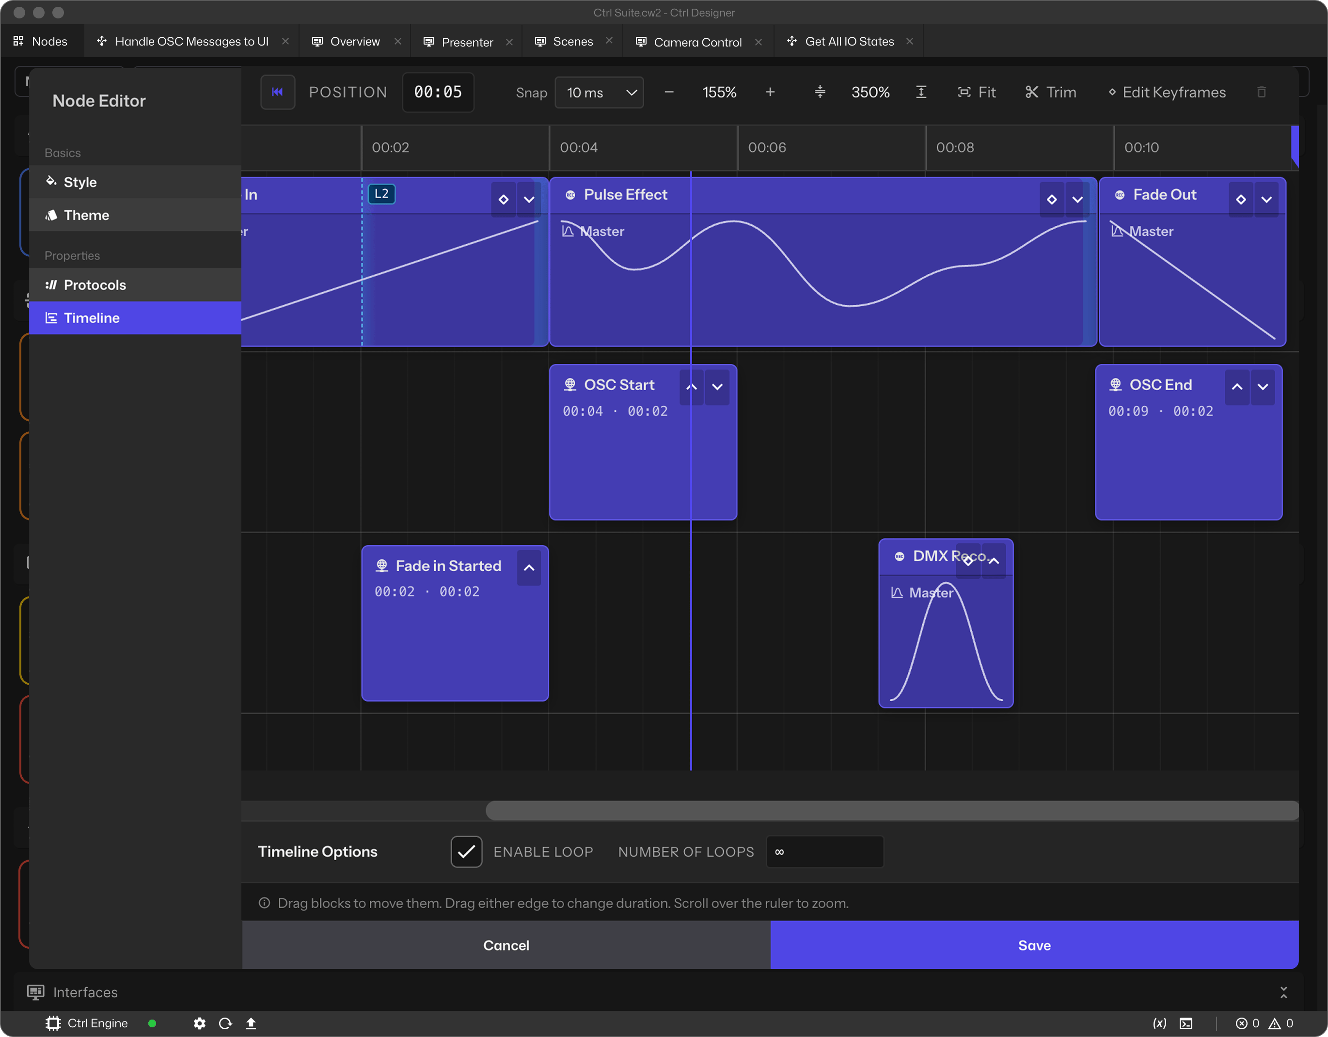This screenshot has width=1328, height=1037.
Task: Cancel the node editor changes
Action: [x=506, y=944]
